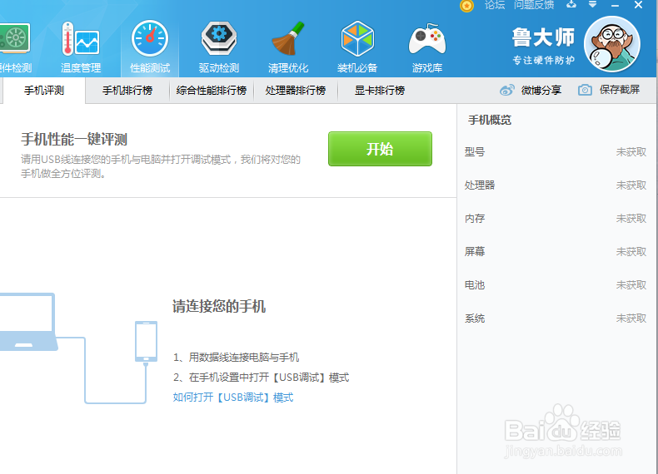658x474 pixels.
Task: Click the 请连接您的手机 heading
Action: [218, 306]
